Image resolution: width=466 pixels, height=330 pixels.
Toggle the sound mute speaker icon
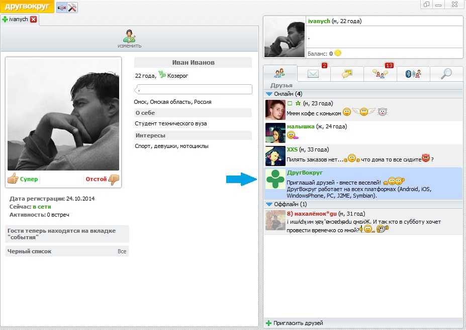pos(62,8)
